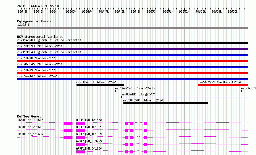256x155 pixels.
Task: Click the magenta exon of IKBIP|NM_201612
Action: pos(68,130)
